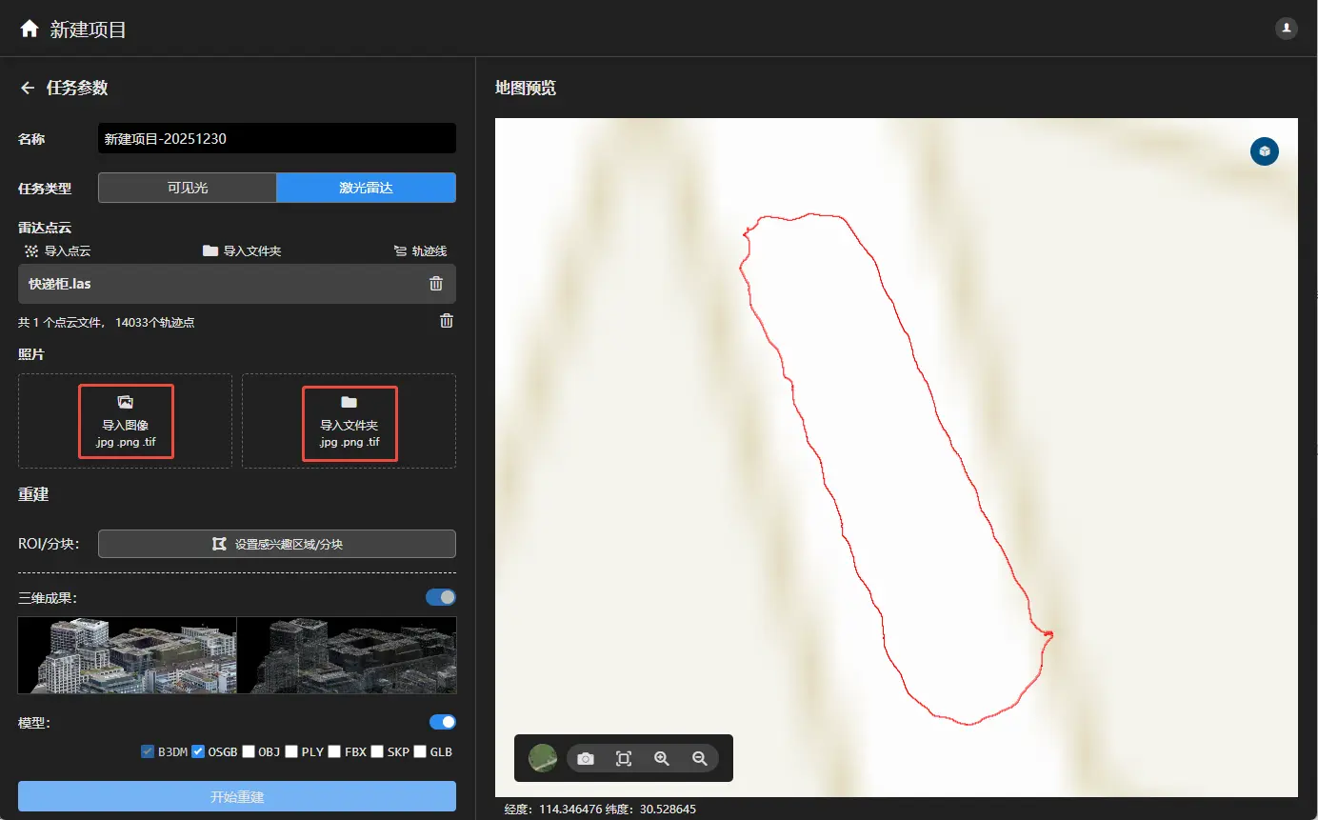Image resolution: width=1318 pixels, height=820 pixels.
Task: Click 设置感兴趣区域/分块 button
Action: [277, 544]
